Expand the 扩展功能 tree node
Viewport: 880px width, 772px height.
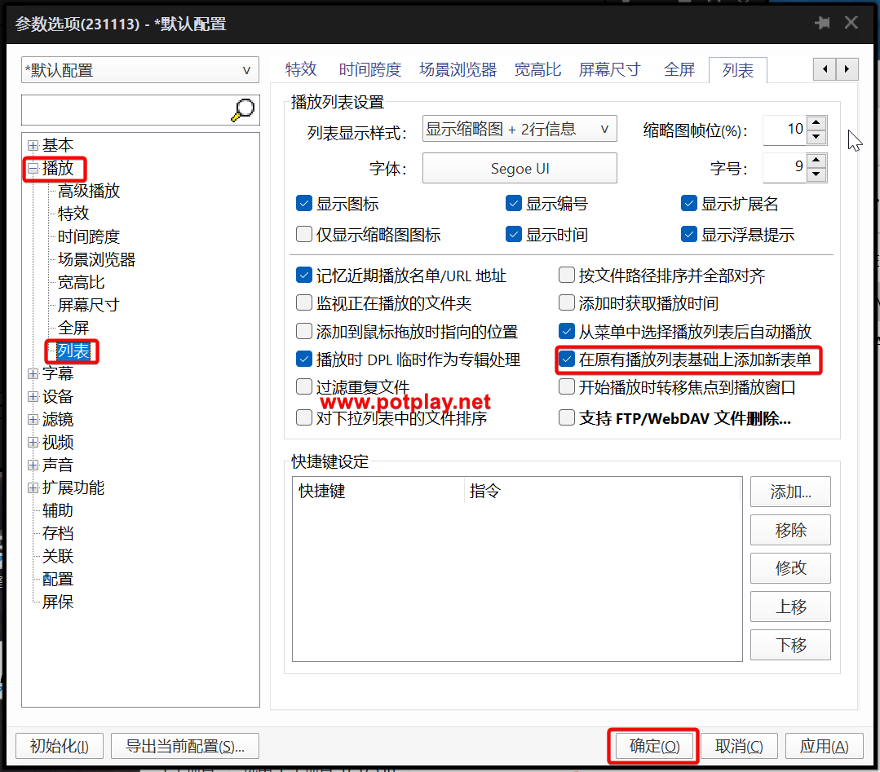33,488
